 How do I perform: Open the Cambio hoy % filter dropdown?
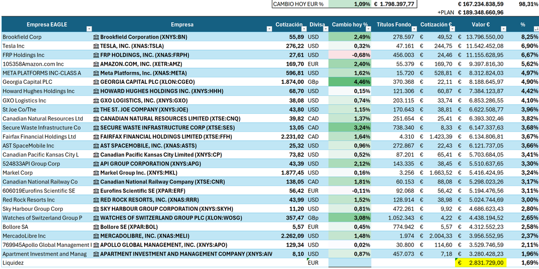pyautogui.click(x=369, y=29)
